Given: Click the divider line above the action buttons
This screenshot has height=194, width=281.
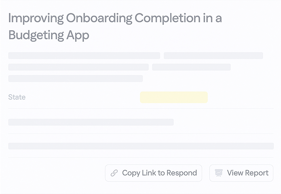Looking at the screenshot, I should click(x=141, y=158).
